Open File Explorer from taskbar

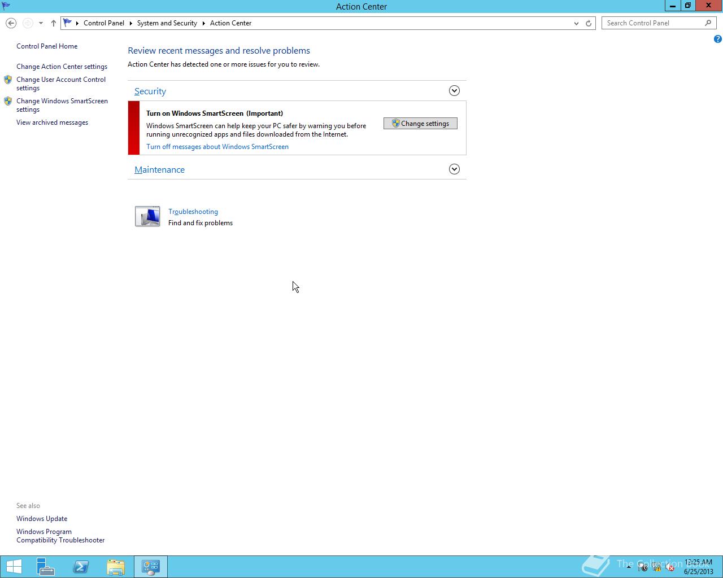(x=116, y=567)
